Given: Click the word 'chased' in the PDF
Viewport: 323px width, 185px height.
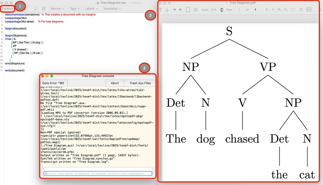Looking at the screenshot, I should (x=242, y=139).
